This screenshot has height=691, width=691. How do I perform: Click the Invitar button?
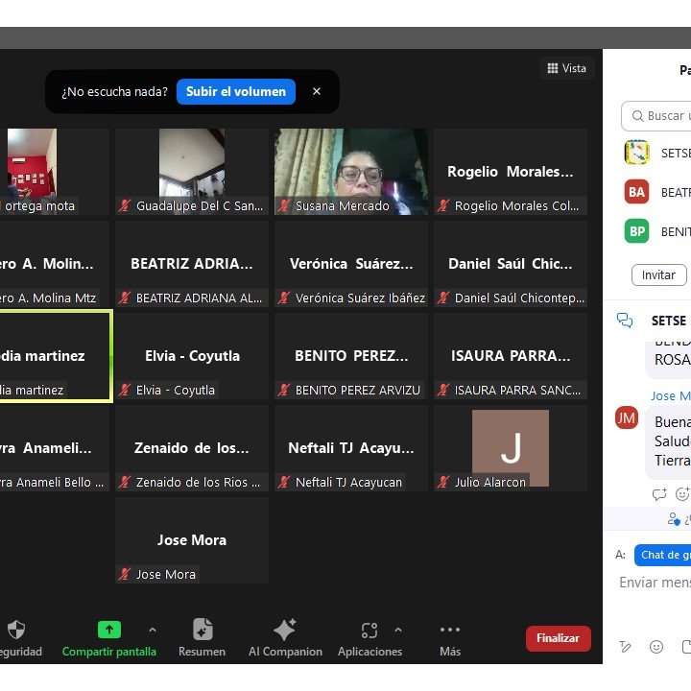pos(658,274)
